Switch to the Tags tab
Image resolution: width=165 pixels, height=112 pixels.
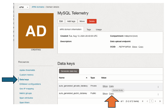(89, 30)
